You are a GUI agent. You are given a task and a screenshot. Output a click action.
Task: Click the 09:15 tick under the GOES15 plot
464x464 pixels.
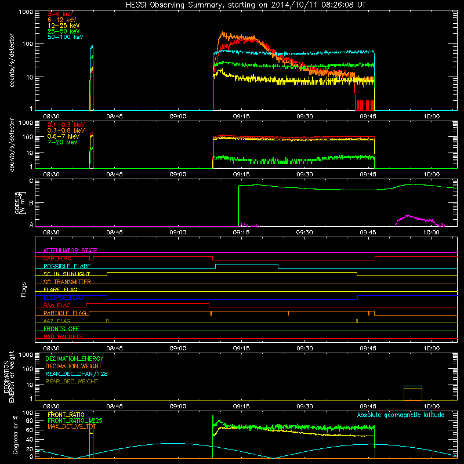click(x=241, y=233)
